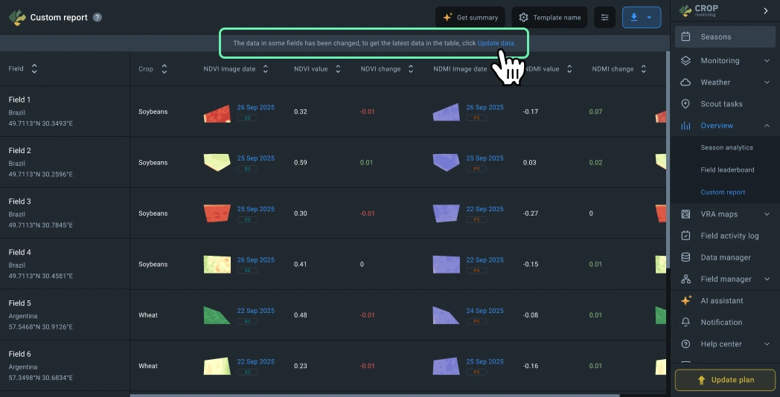Select Field leaderboard submenu item

[727, 170]
